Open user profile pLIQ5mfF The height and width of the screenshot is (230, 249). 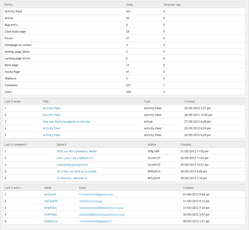[50, 195]
